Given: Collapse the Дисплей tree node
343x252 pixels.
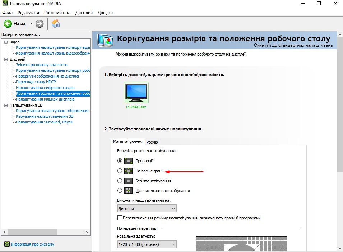Looking at the screenshot, I should (6, 59).
